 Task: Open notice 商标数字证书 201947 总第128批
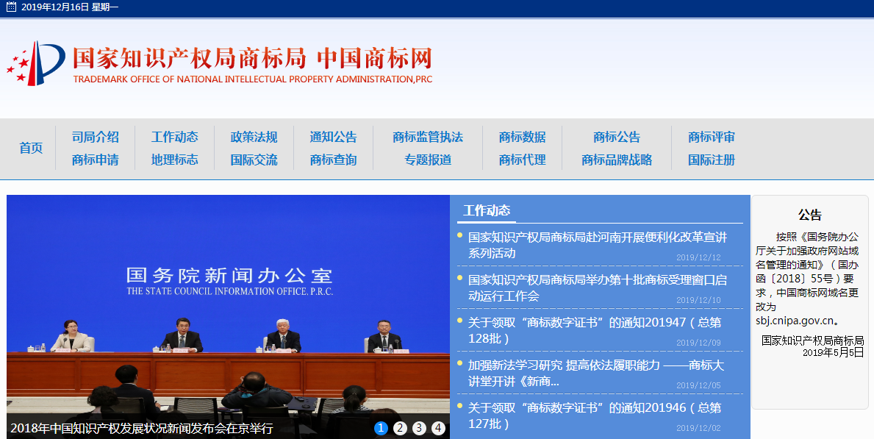pos(595,330)
